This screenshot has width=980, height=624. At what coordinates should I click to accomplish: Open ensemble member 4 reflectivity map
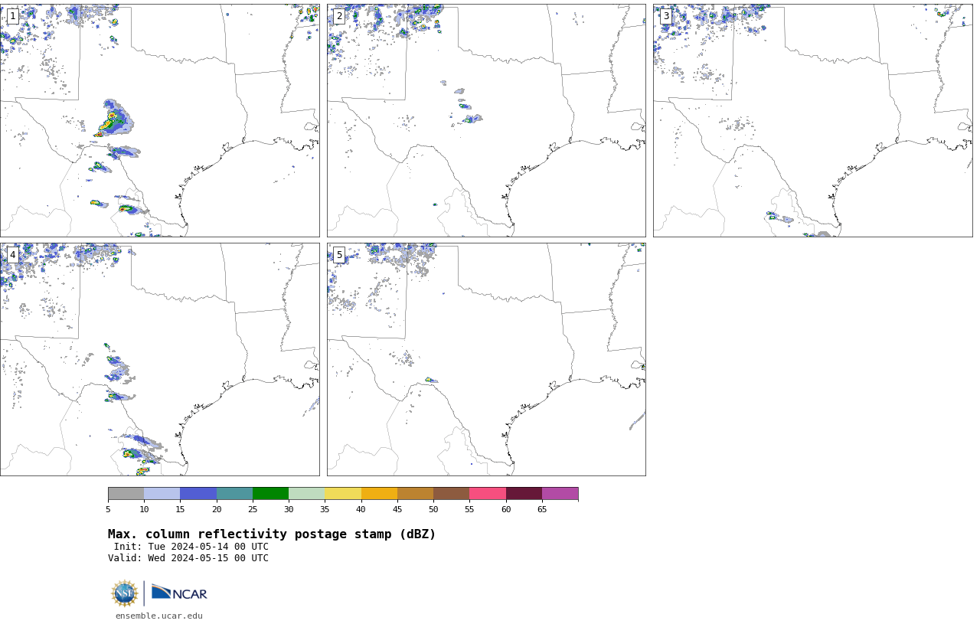(x=159, y=359)
